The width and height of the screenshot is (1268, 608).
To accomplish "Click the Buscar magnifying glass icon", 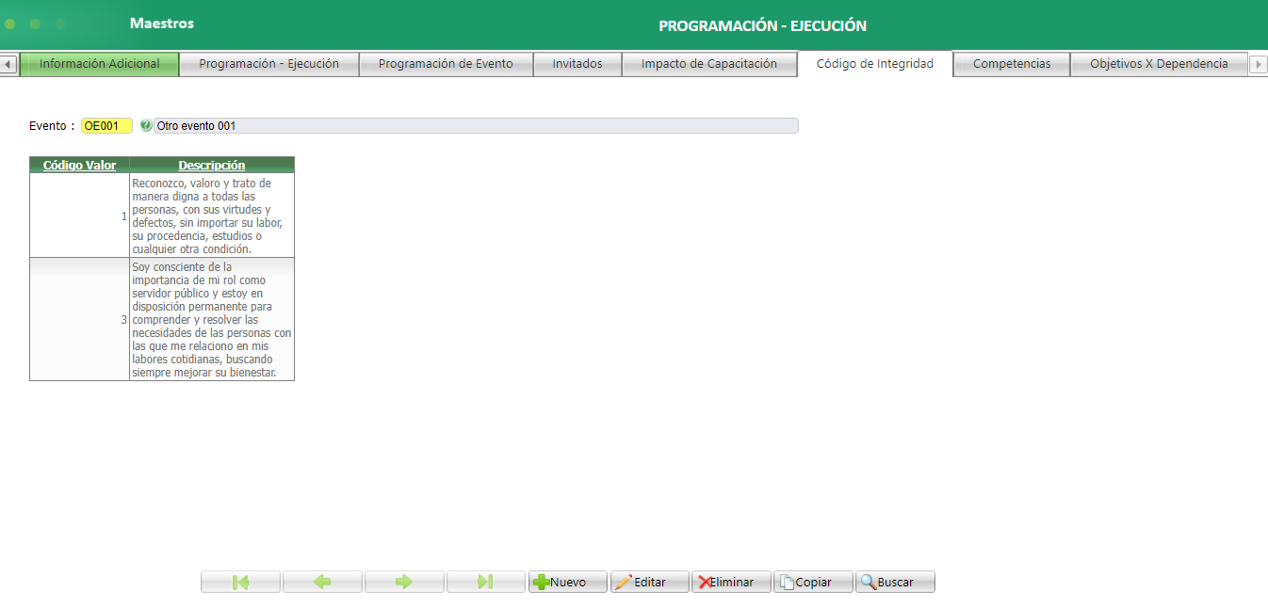I will [x=868, y=581].
